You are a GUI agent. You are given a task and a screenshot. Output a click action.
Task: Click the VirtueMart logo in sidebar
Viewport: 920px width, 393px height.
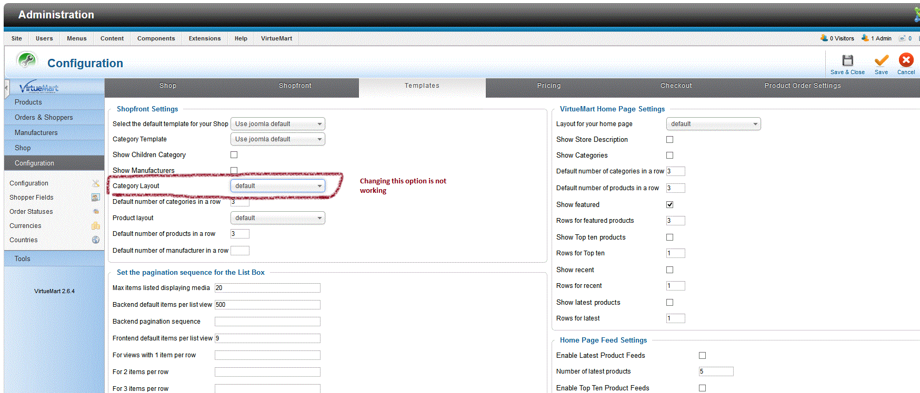point(39,88)
